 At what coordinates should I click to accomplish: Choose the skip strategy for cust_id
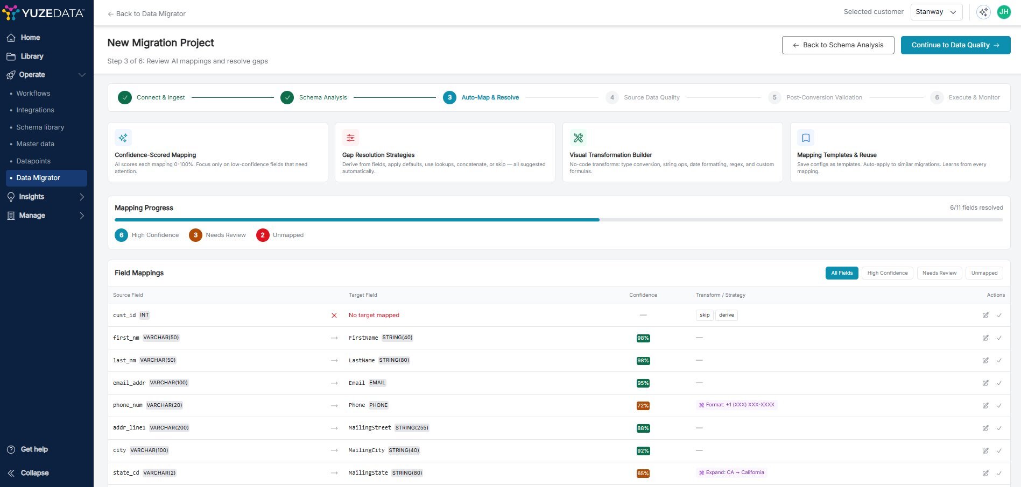(705, 316)
